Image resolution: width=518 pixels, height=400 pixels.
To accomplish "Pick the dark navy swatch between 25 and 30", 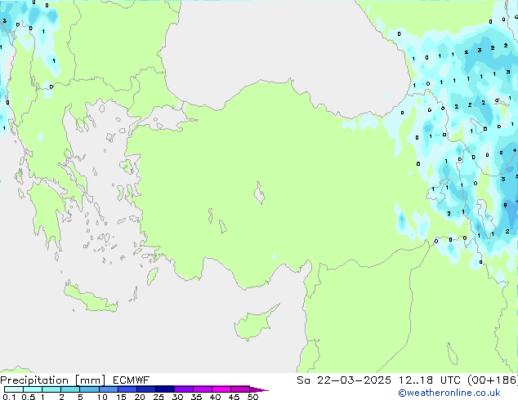I will 164,389.
